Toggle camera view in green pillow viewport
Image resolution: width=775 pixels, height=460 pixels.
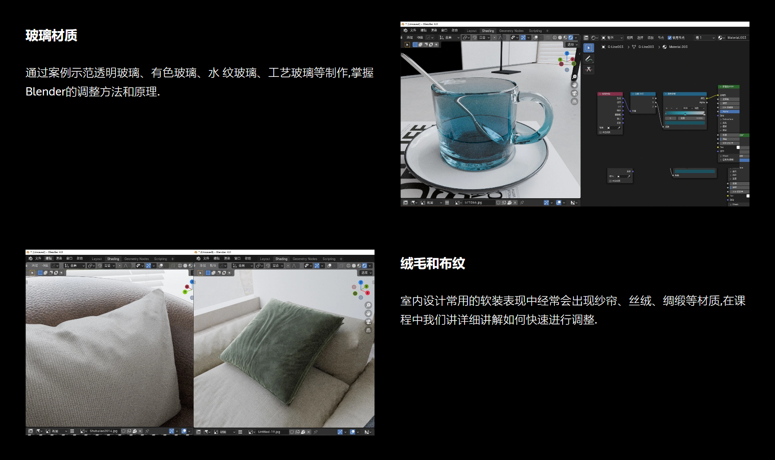tap(368, 322)
